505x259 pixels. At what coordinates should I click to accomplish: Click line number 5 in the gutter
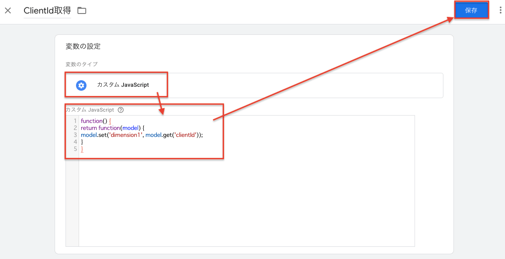76,149
